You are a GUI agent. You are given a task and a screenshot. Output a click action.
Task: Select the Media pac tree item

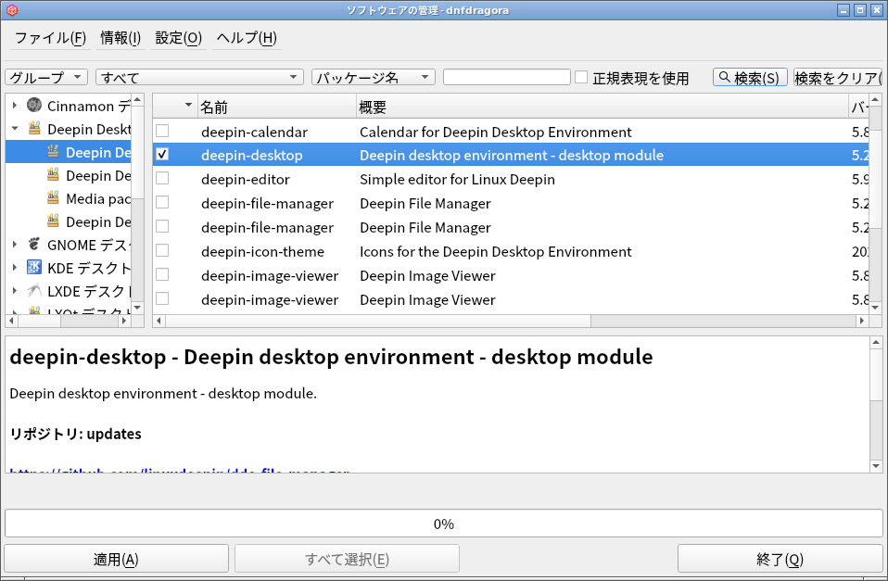(x=98, y=198)
